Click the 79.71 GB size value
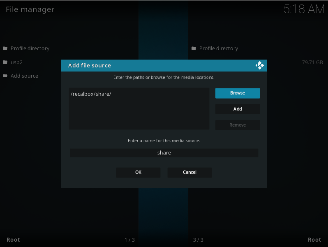This screenshot has height=247, width=328. point(312,62)
